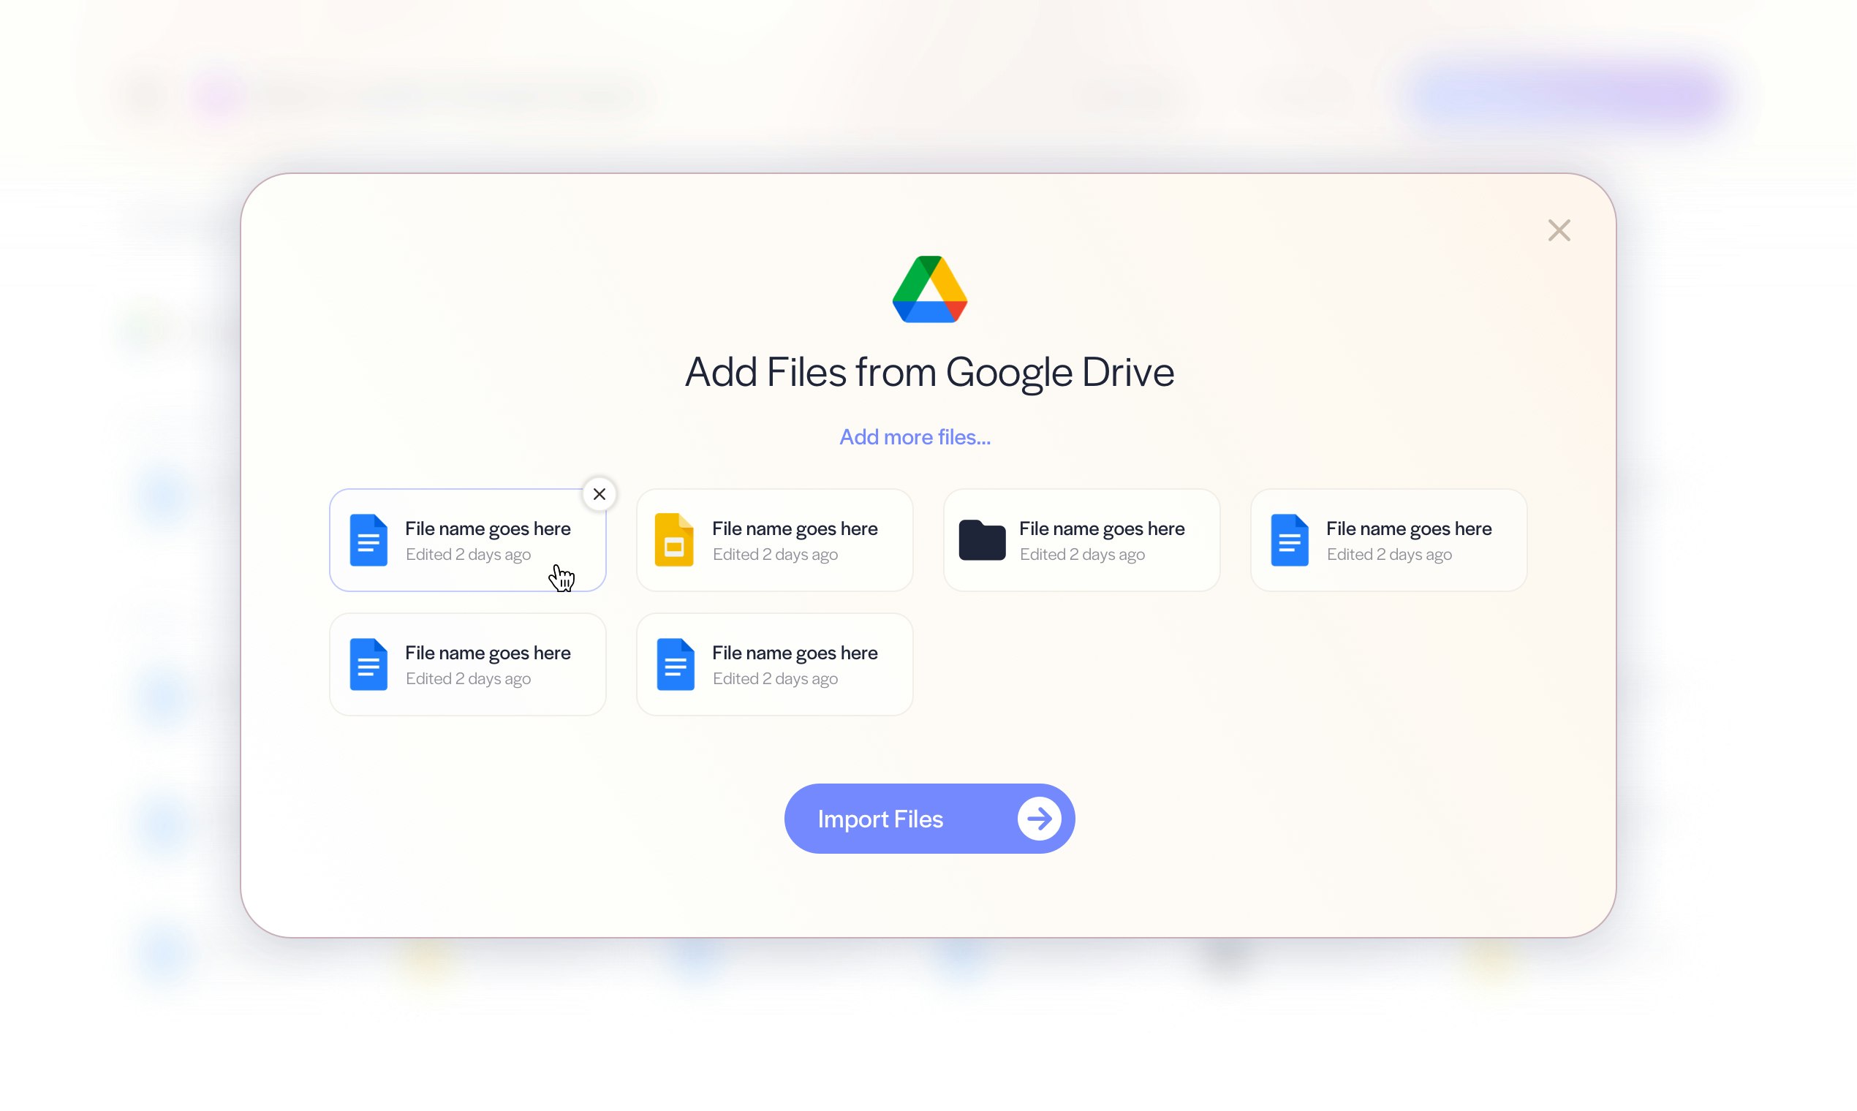The height and width of the screenshot is (1111, 1857).
Task: Remove the hovered first file card
Action: tap(599, 494)
